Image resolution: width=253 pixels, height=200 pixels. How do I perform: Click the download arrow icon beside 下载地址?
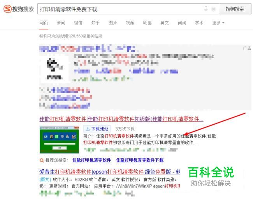[x=88, y=129]
